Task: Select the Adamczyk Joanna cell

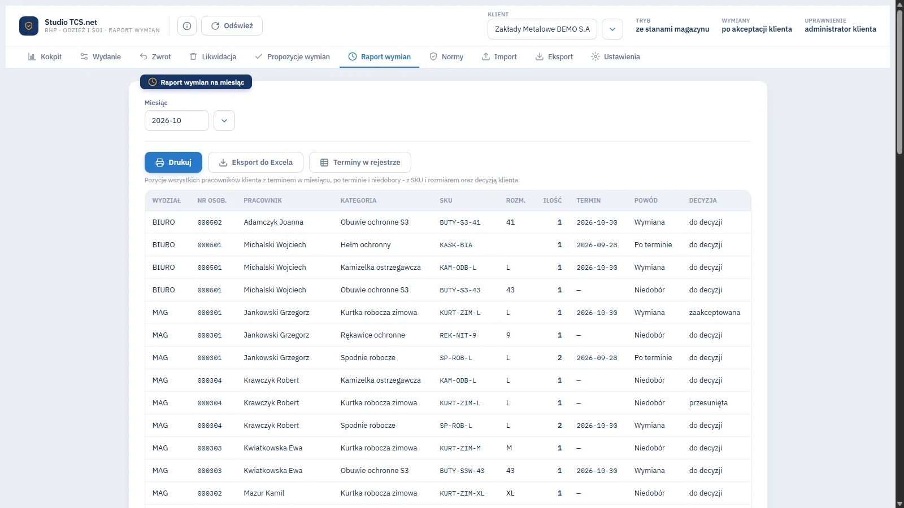Action: coord(273,222)
